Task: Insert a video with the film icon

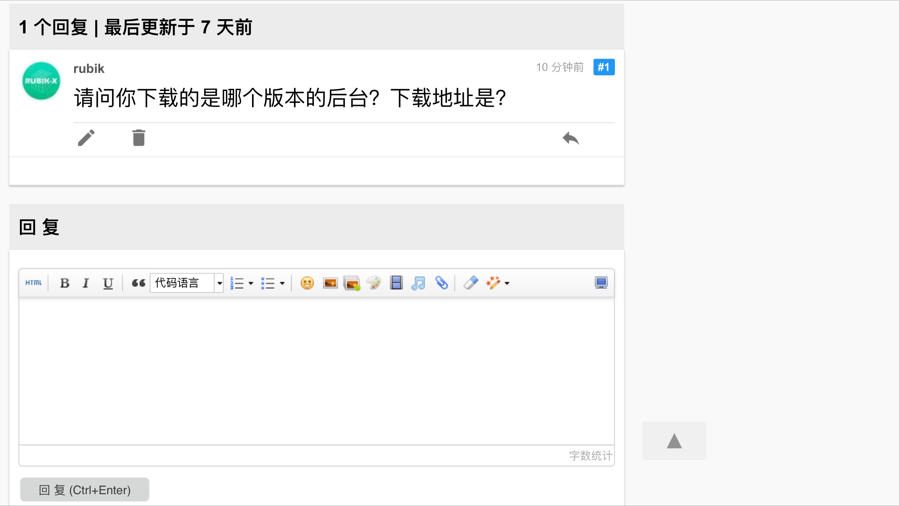Action: [396, 283]
